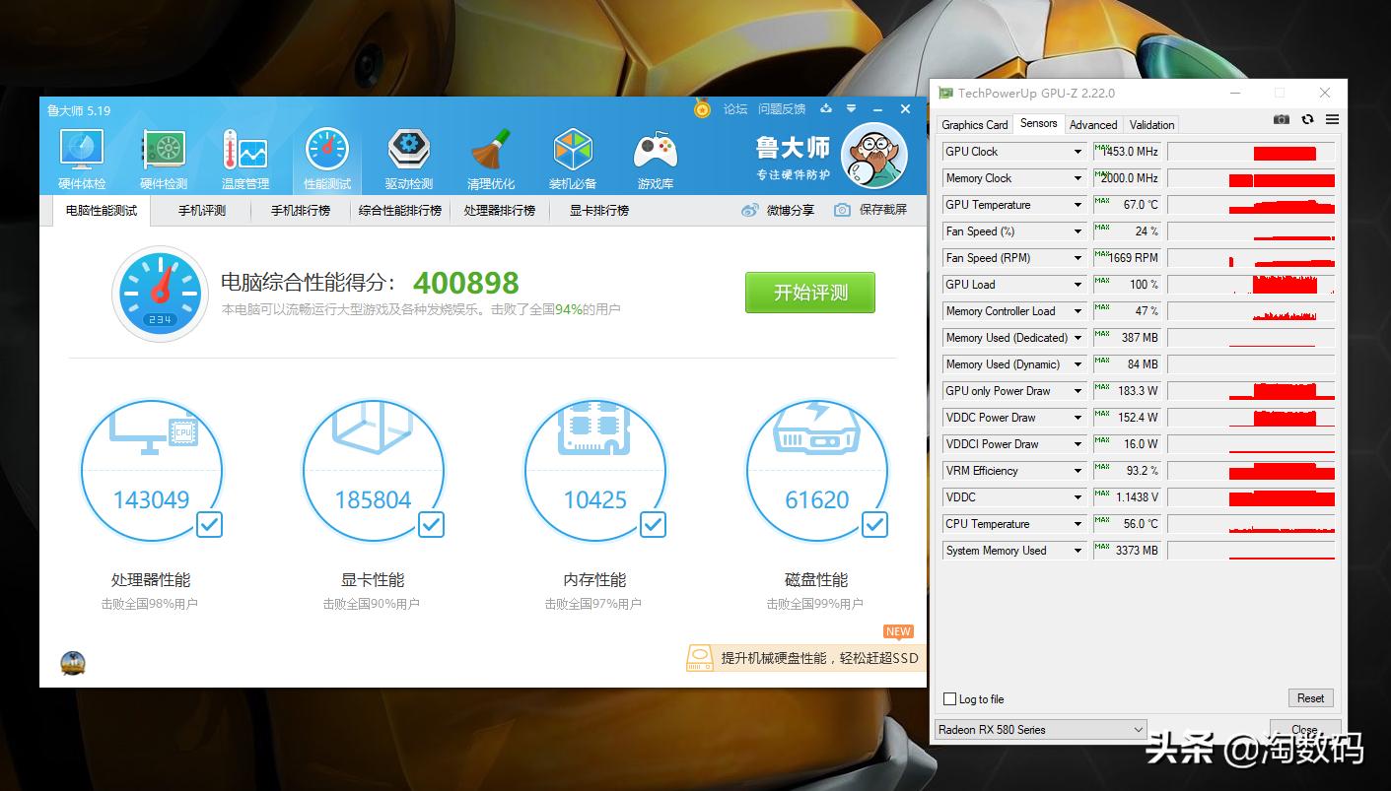Click the 开始评测 start benchmark button
Viewport: 1391px width, 791px height.
tap(809, 293)
